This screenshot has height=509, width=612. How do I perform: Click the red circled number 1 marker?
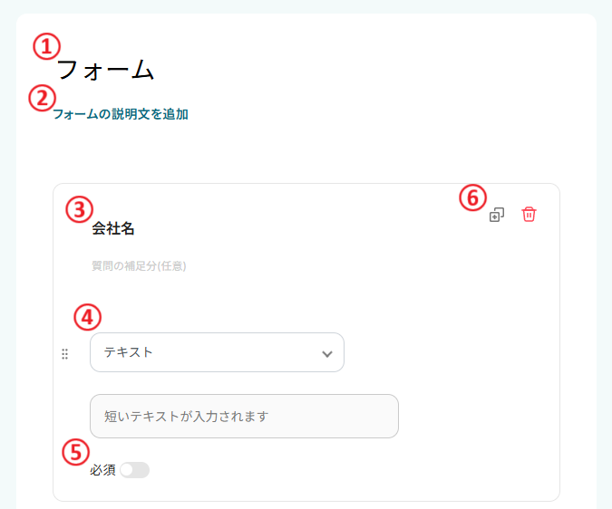[46, 46]
